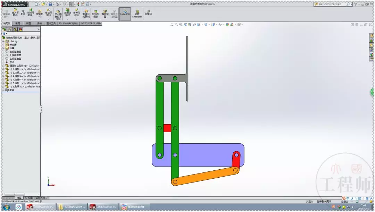Open the SOLIDWORKS MBD tab
Screen dimensions: 375x212
[x=91, y=24]
